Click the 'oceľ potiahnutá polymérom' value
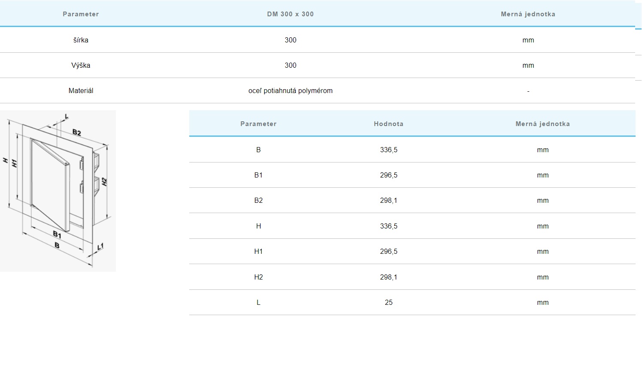The image size is (642, 367). pyautogui.click(x=290, y=90)
